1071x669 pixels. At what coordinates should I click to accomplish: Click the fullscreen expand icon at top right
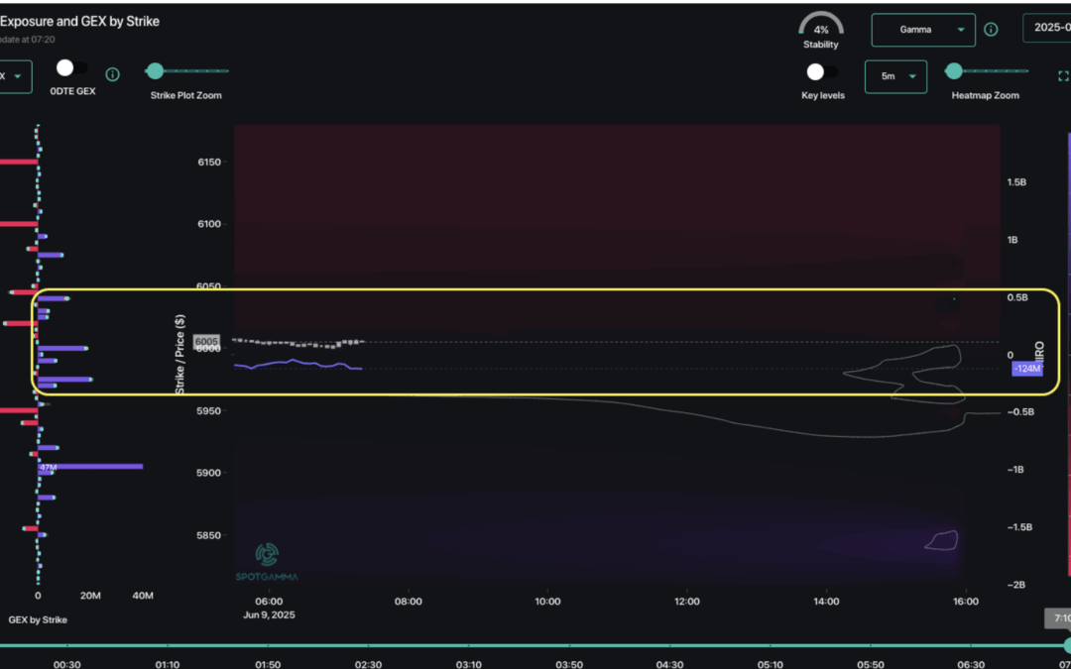pos(1063,75)
